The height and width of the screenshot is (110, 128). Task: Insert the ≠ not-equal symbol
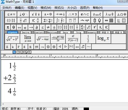click(x=48, y=27)
